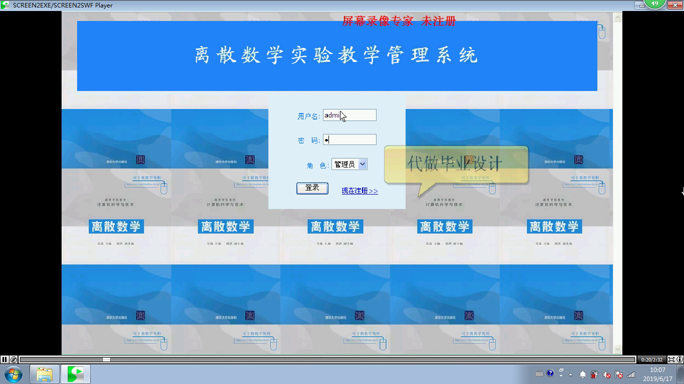Click the playback progress slider handle
The width and height of the screenshot is (684, 384).
tap(106, 359)
